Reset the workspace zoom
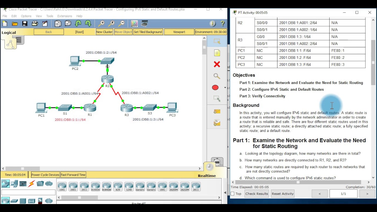377x212 pixels. [x=111, y=24]
